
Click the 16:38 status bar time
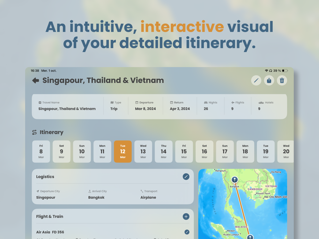tap(35, 71)
